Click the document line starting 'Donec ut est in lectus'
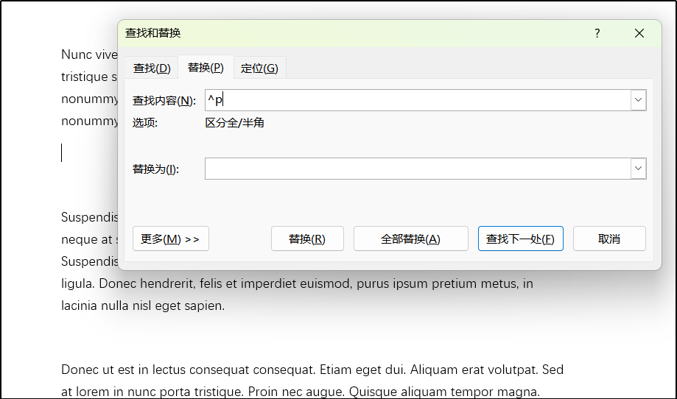The height and width of the screenshot is (399, 677). 312,370
